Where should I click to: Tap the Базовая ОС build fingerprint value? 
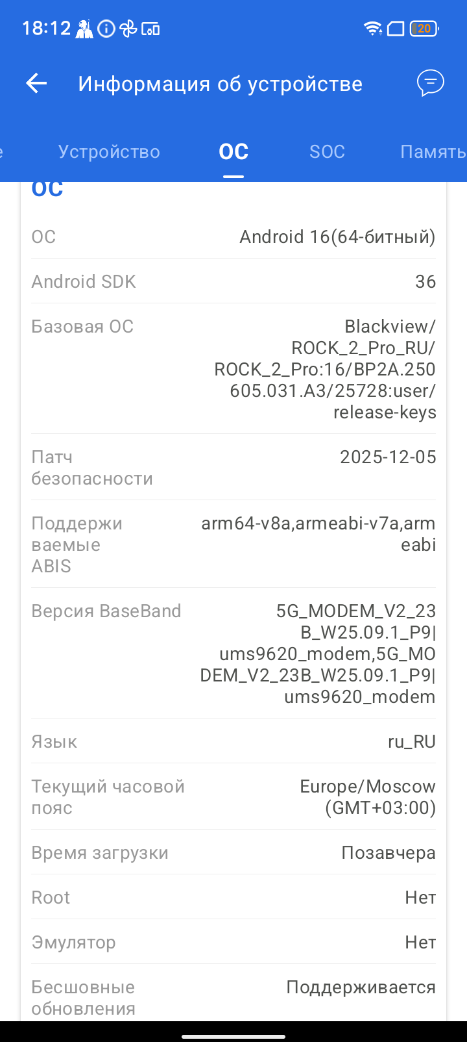325,369
